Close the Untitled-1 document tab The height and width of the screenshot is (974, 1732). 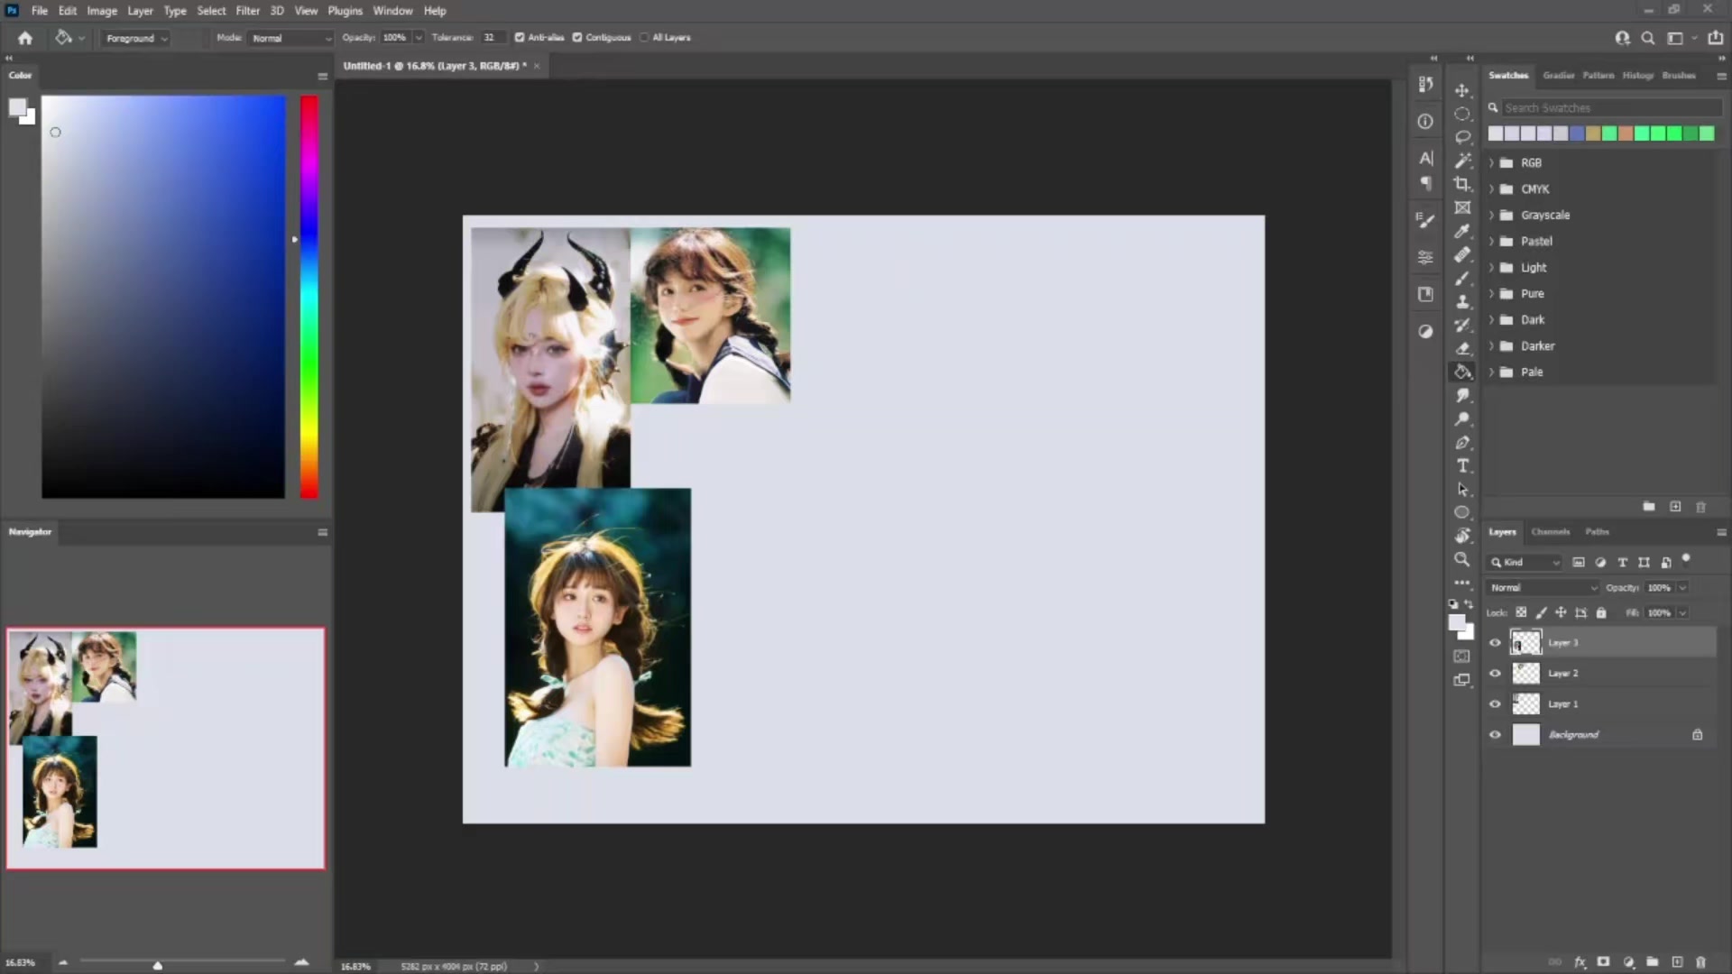(x=537, y=66)
